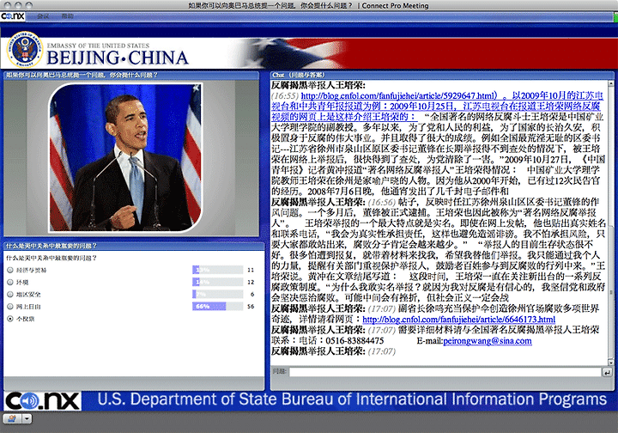Viewport: 618px width, 433px height.
Task: Click the 66% poll result bar
Action: pos(217,307)
